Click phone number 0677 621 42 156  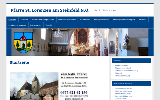tap(74, 93)
